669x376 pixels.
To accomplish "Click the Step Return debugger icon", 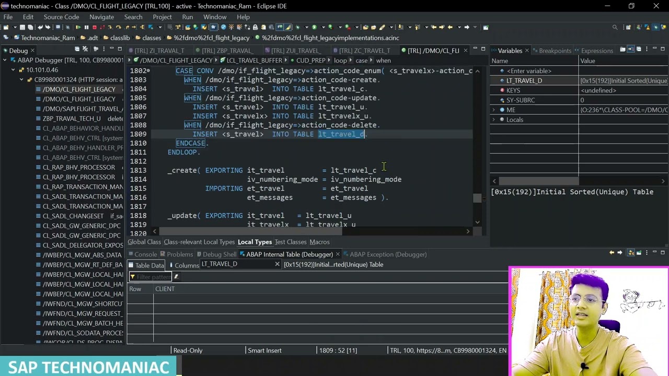I will coord(127,27).
